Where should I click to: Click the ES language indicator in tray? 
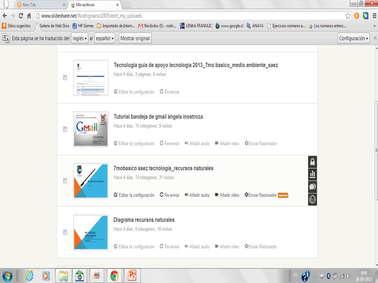pyautogui.click(x=296, y=275)
